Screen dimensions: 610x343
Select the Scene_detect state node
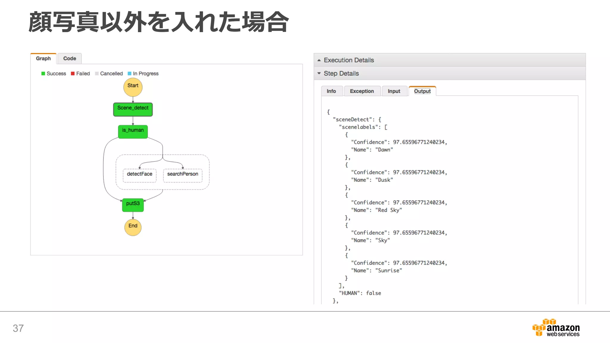[x=133, y=109]
